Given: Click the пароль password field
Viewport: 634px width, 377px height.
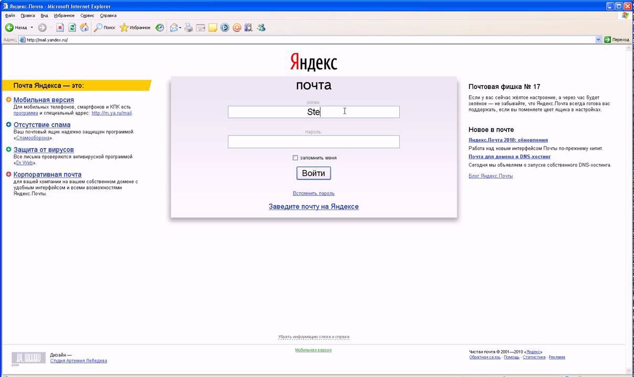Looking at the screenshot, I should [313, 141].
